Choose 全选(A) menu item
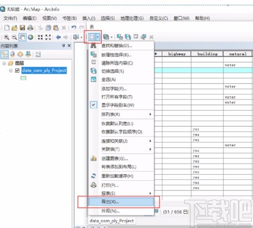The height and width of the screenshot is (228, 253). click(x=121, y=79)
